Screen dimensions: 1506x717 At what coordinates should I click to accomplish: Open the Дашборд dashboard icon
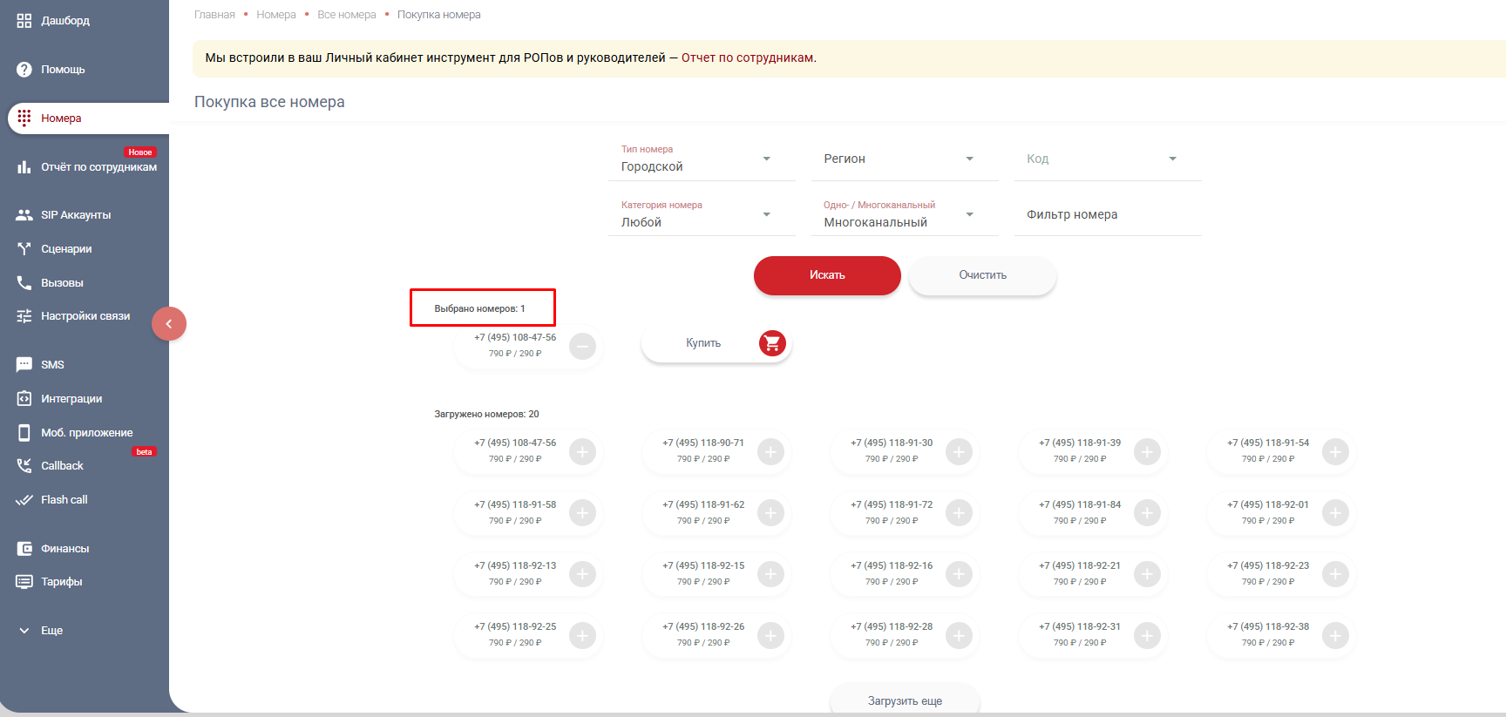[x=24, y=21]
